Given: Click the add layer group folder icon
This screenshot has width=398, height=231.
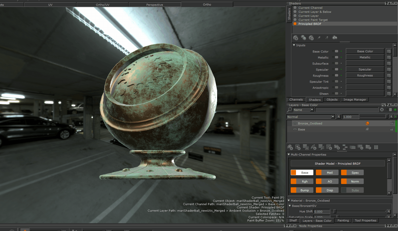Looking at the screenshot, I should [x=337, y=147].
